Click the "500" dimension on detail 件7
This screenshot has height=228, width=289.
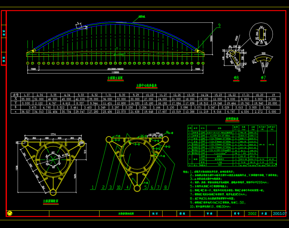tap(264, 53)
